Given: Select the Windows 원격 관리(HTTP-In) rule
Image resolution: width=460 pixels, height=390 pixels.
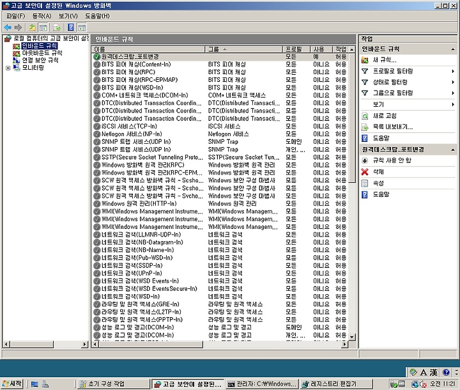Looking at the screenshot, I should click(220, 203).
